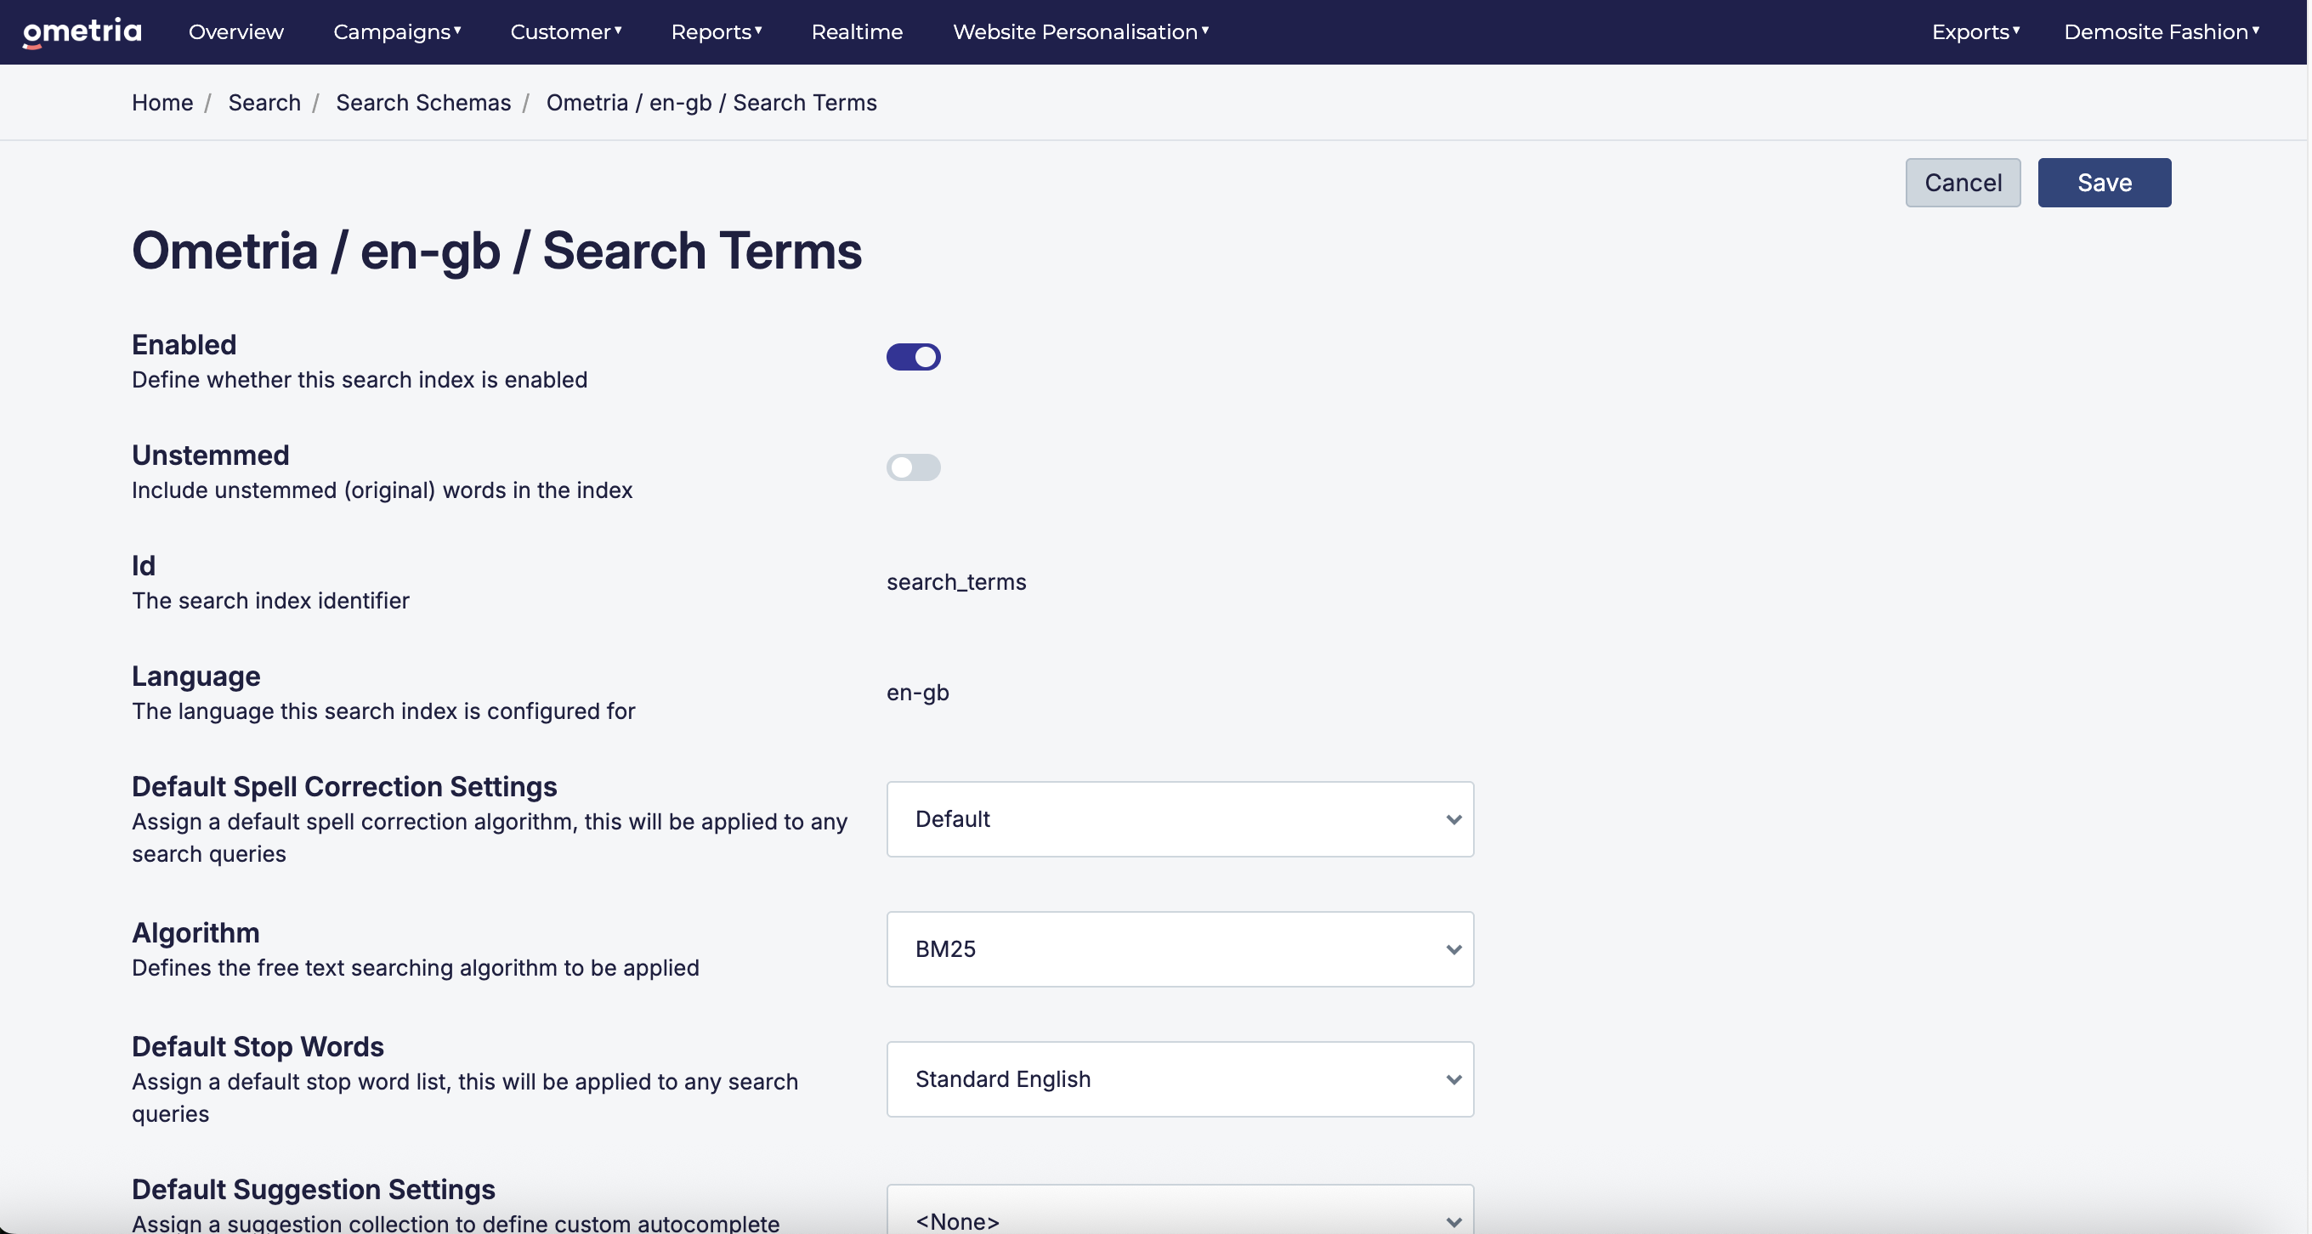Open the Default Stop Words dropdown

pyautogui.click(x=1181, y=1079)
